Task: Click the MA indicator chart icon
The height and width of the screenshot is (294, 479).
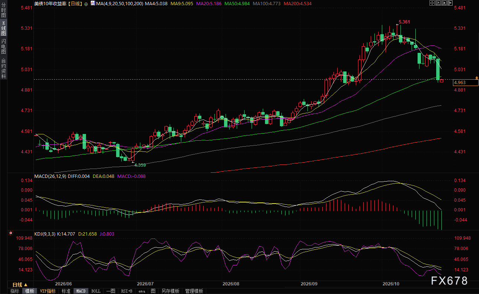Action: [x=93, y=3]
